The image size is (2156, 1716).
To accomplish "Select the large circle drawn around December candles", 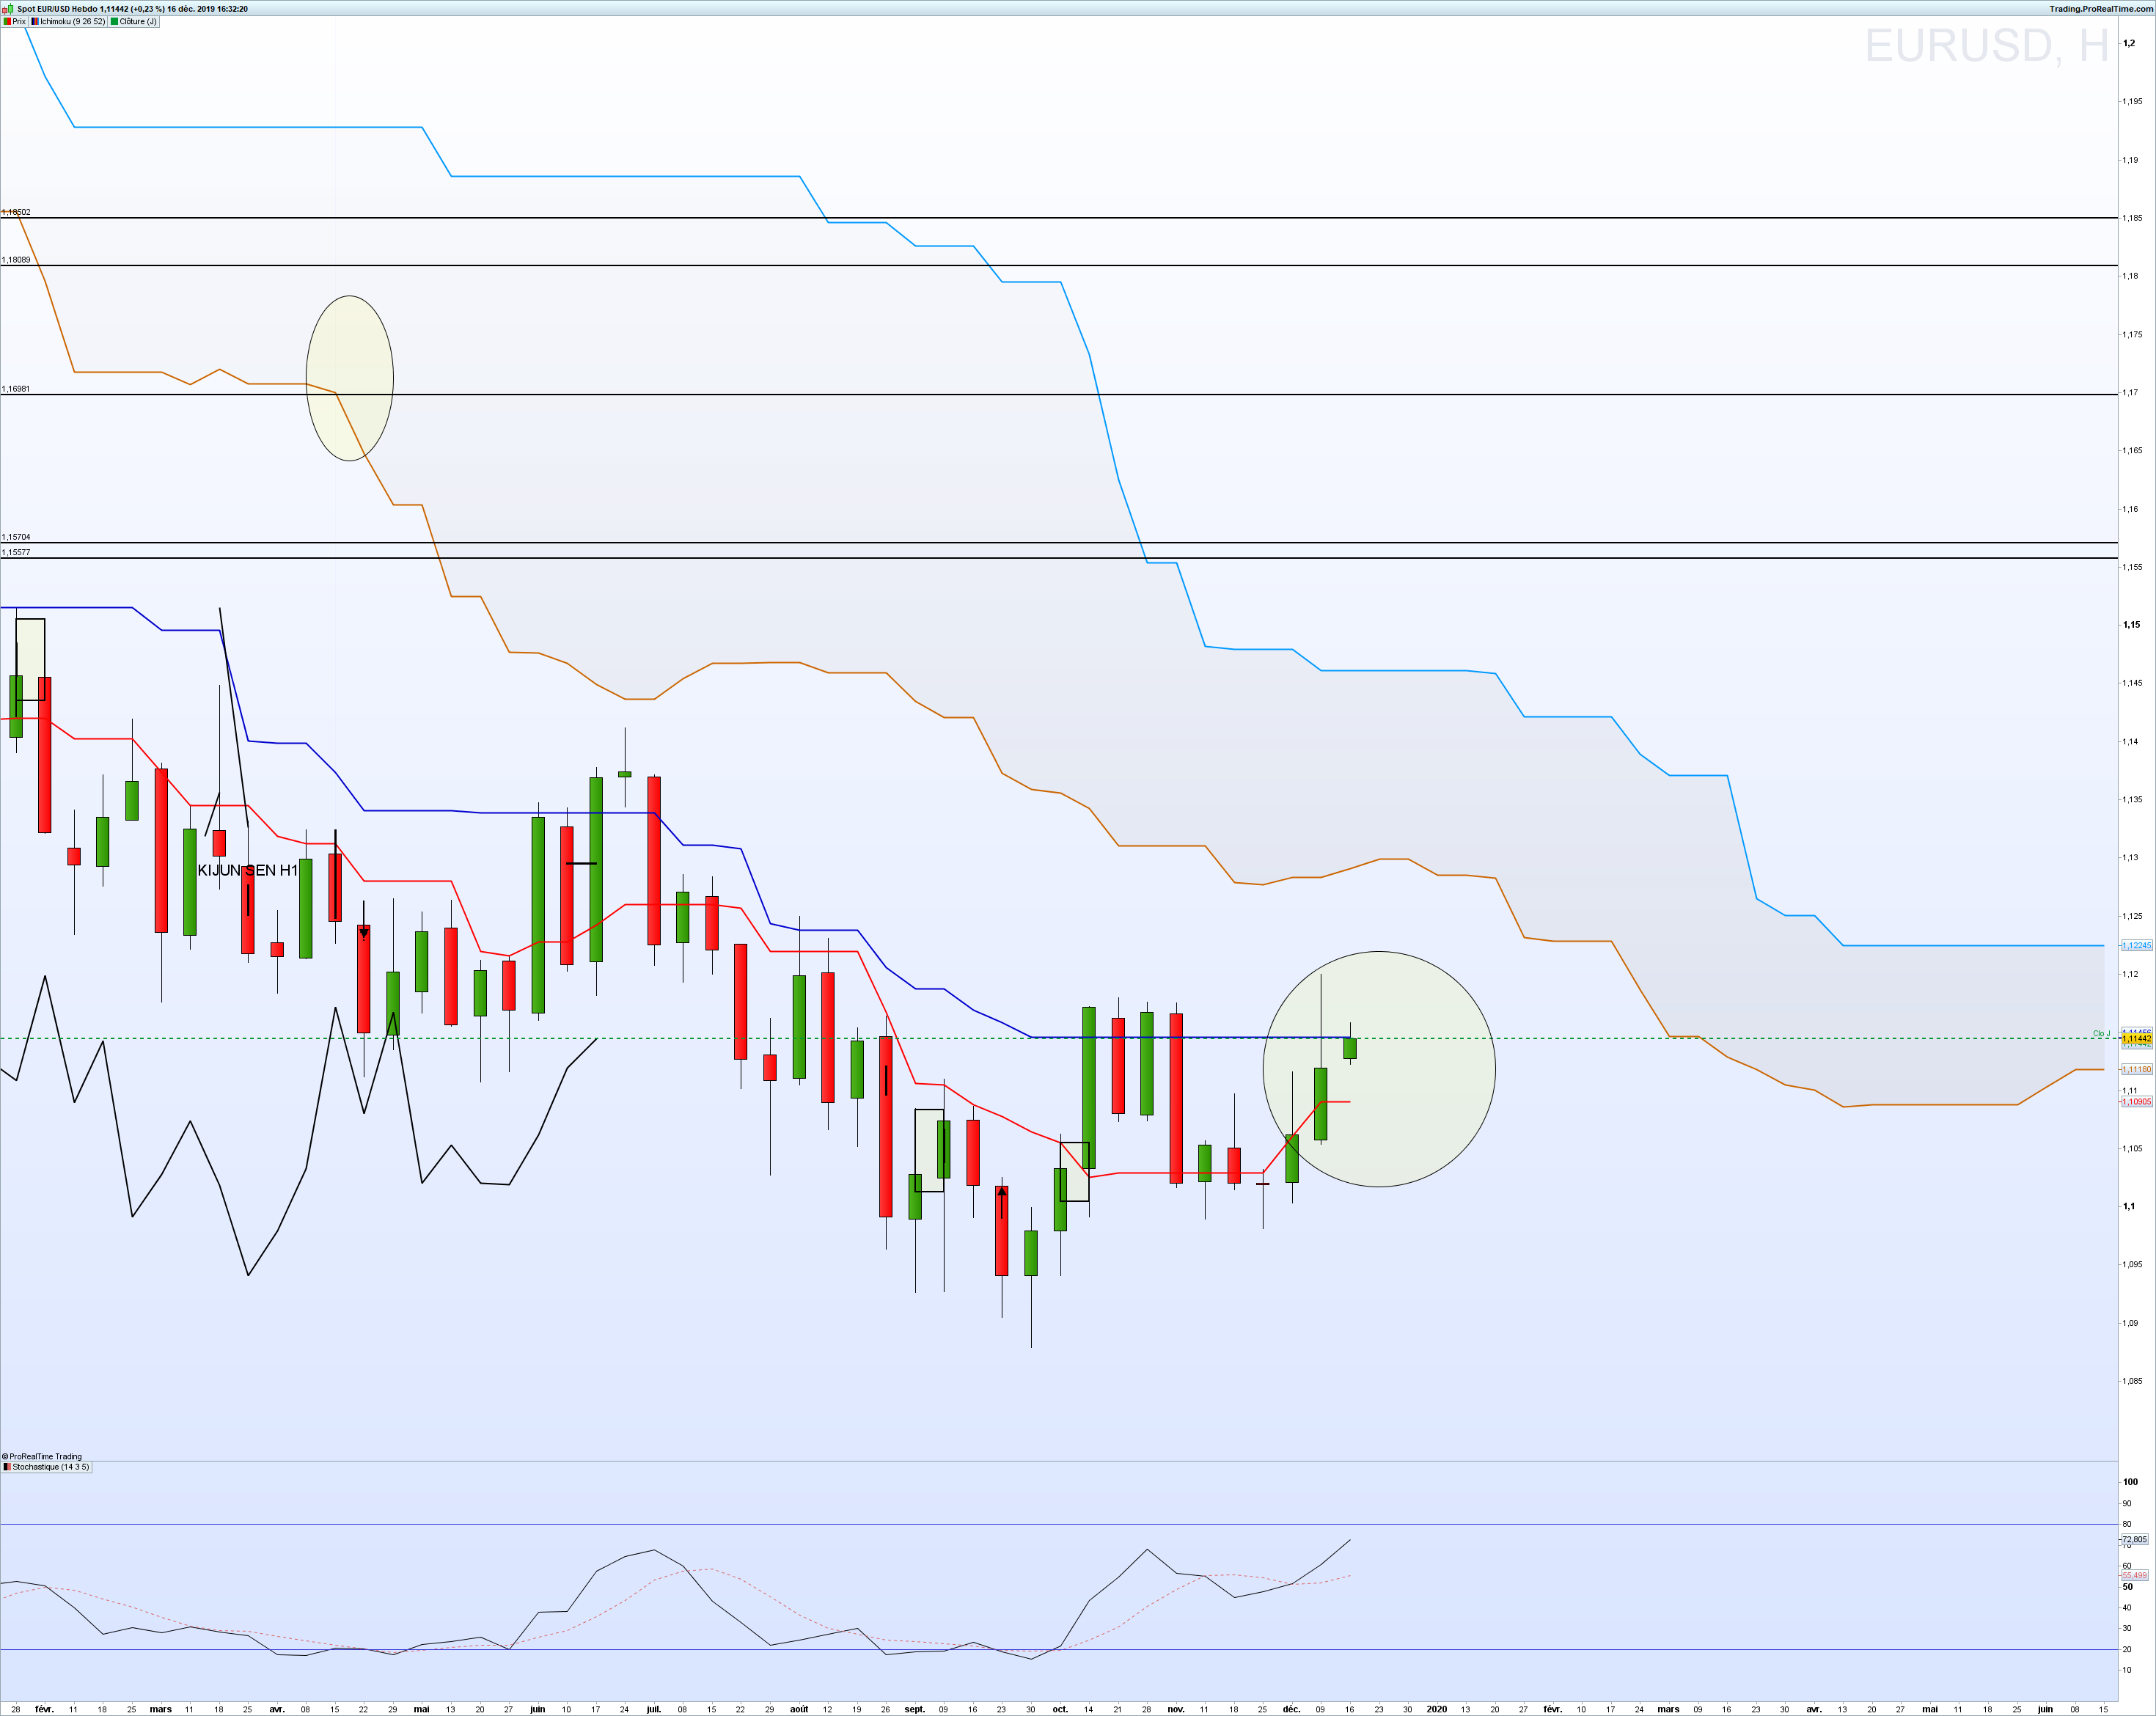I will (1379, 1069).
